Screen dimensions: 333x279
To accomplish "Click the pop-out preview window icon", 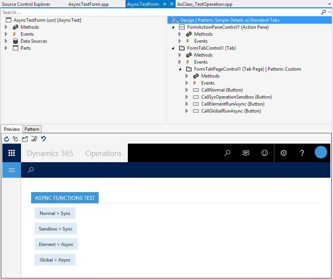I will [x=25, y=139].
